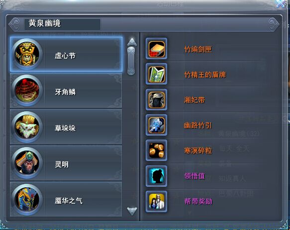Select the 虚心节 boss portrait icon
The image size is (290, 230).
tap(27, 54)
